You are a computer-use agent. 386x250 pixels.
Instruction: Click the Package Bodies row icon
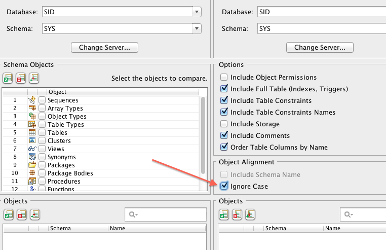(32, 173)
